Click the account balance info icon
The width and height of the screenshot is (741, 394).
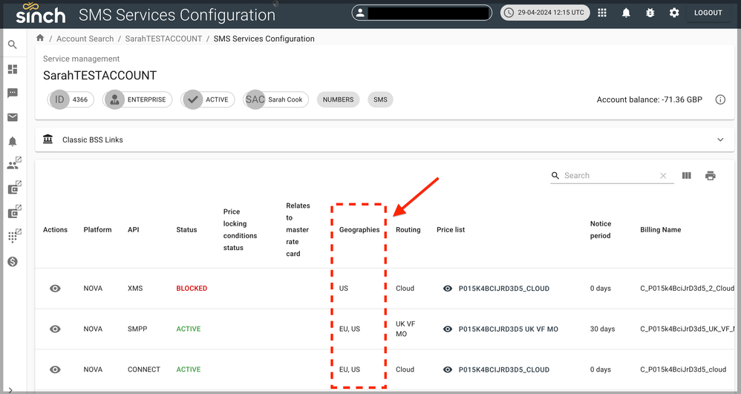click(x=720, y=99)
